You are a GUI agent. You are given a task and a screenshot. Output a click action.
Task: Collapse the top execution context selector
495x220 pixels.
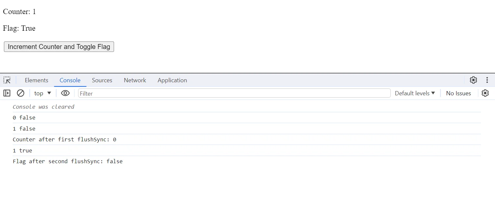[42, 93]
